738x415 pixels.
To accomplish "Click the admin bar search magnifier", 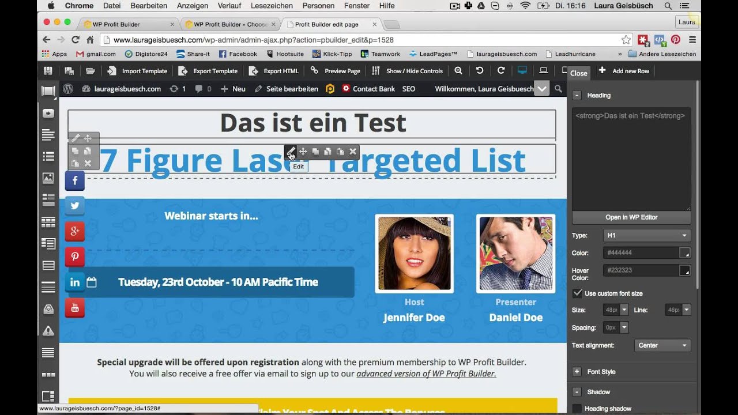I will tap(558, 89).
